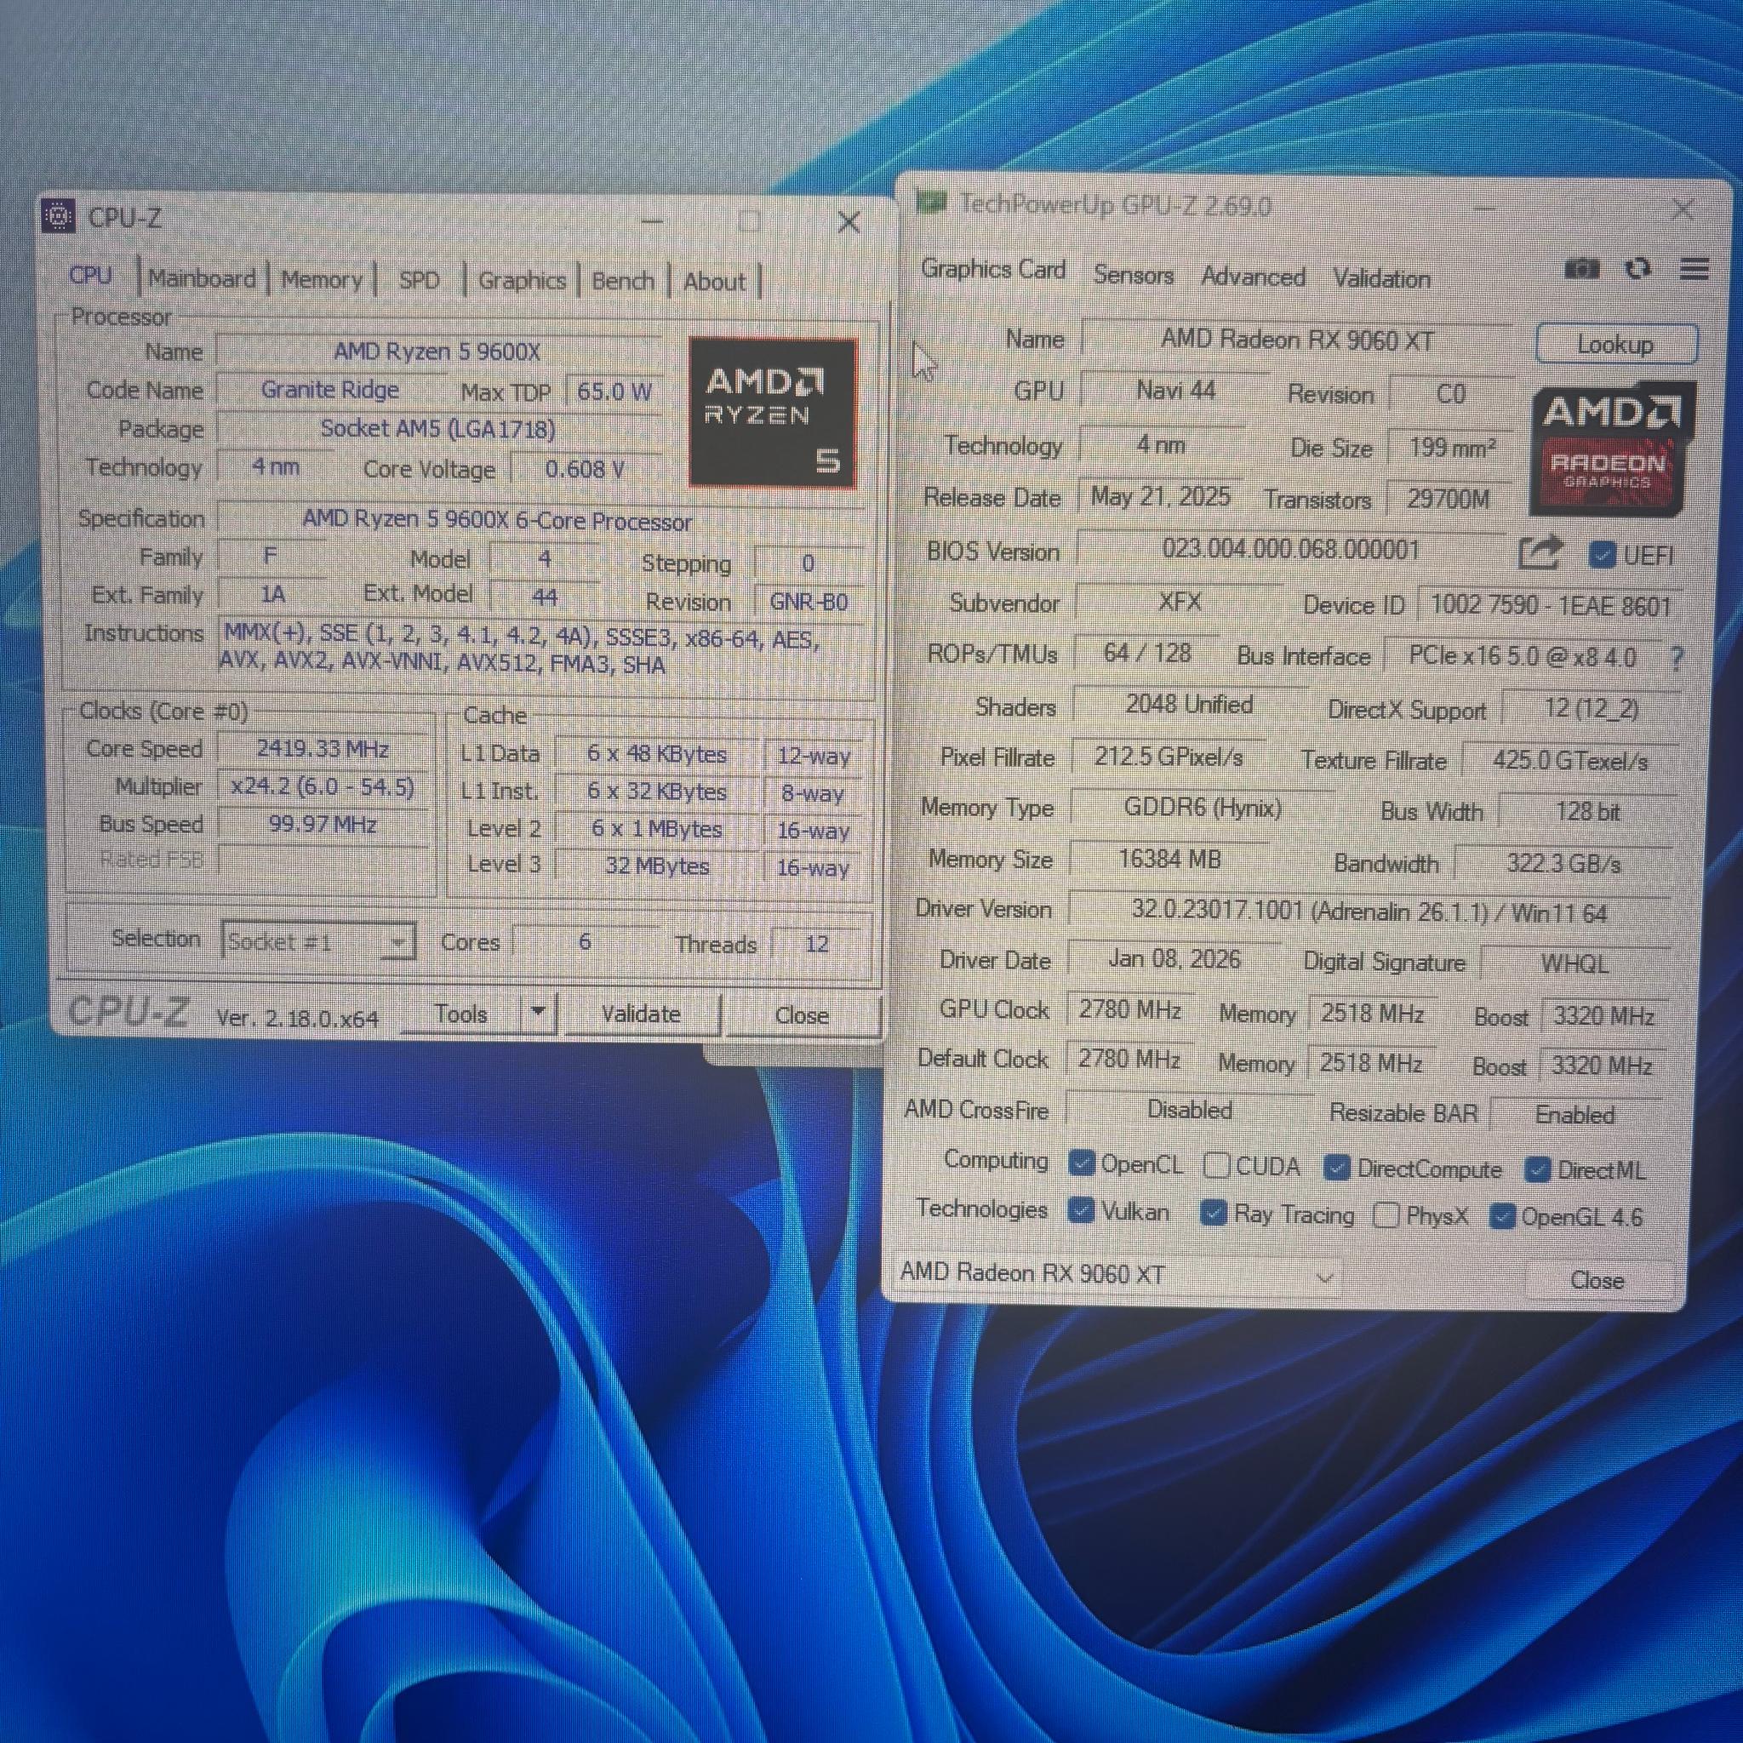Toggle the UEFI checkbox

[x=1602, y=555]
